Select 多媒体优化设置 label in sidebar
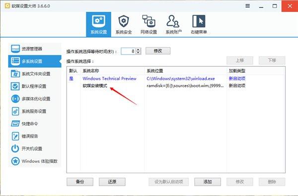This screenshot has height=196, width=298. pos(36,99)
